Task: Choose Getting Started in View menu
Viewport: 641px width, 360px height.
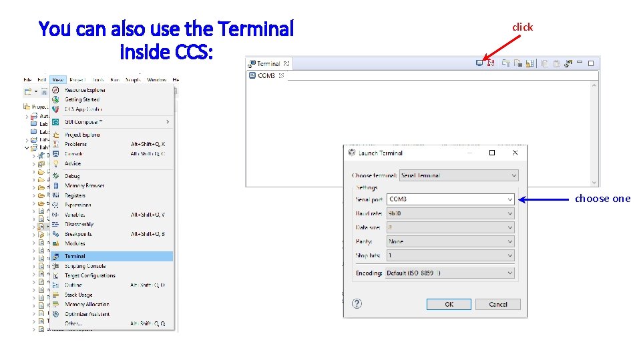Action: click(112, 99)
